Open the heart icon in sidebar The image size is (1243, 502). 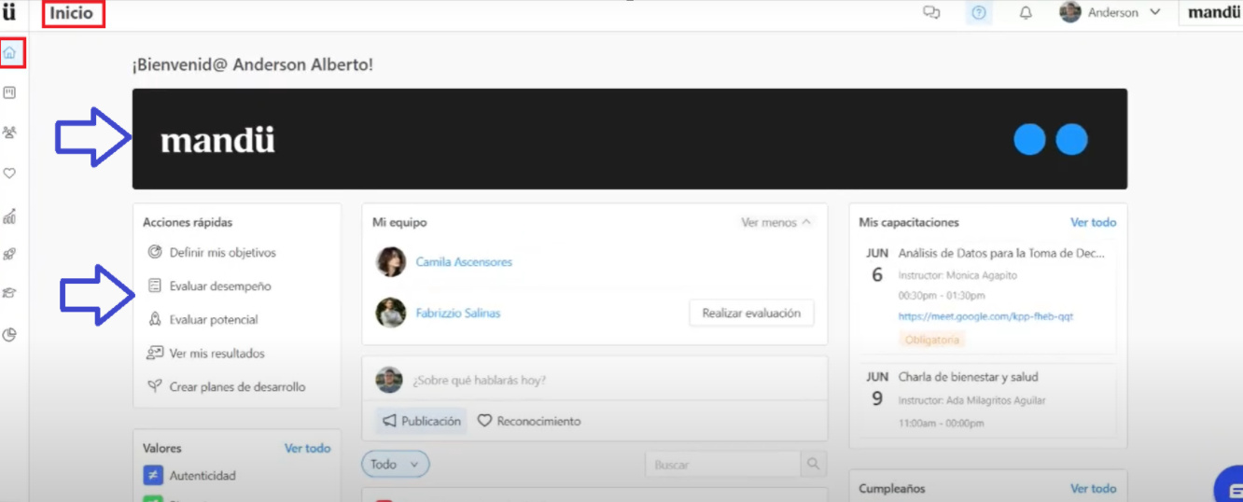click(x=10, y=173)
